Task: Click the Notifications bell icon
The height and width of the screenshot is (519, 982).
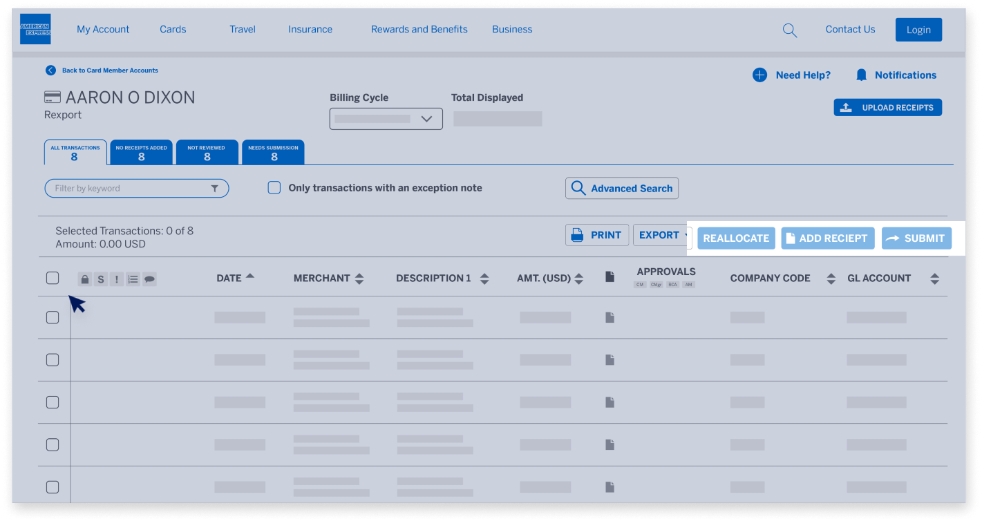Action: click(x=861, y=75)
